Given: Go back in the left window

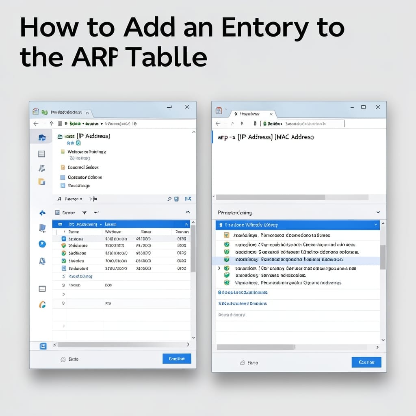Looking at the screenshot, I should (36, 123).
